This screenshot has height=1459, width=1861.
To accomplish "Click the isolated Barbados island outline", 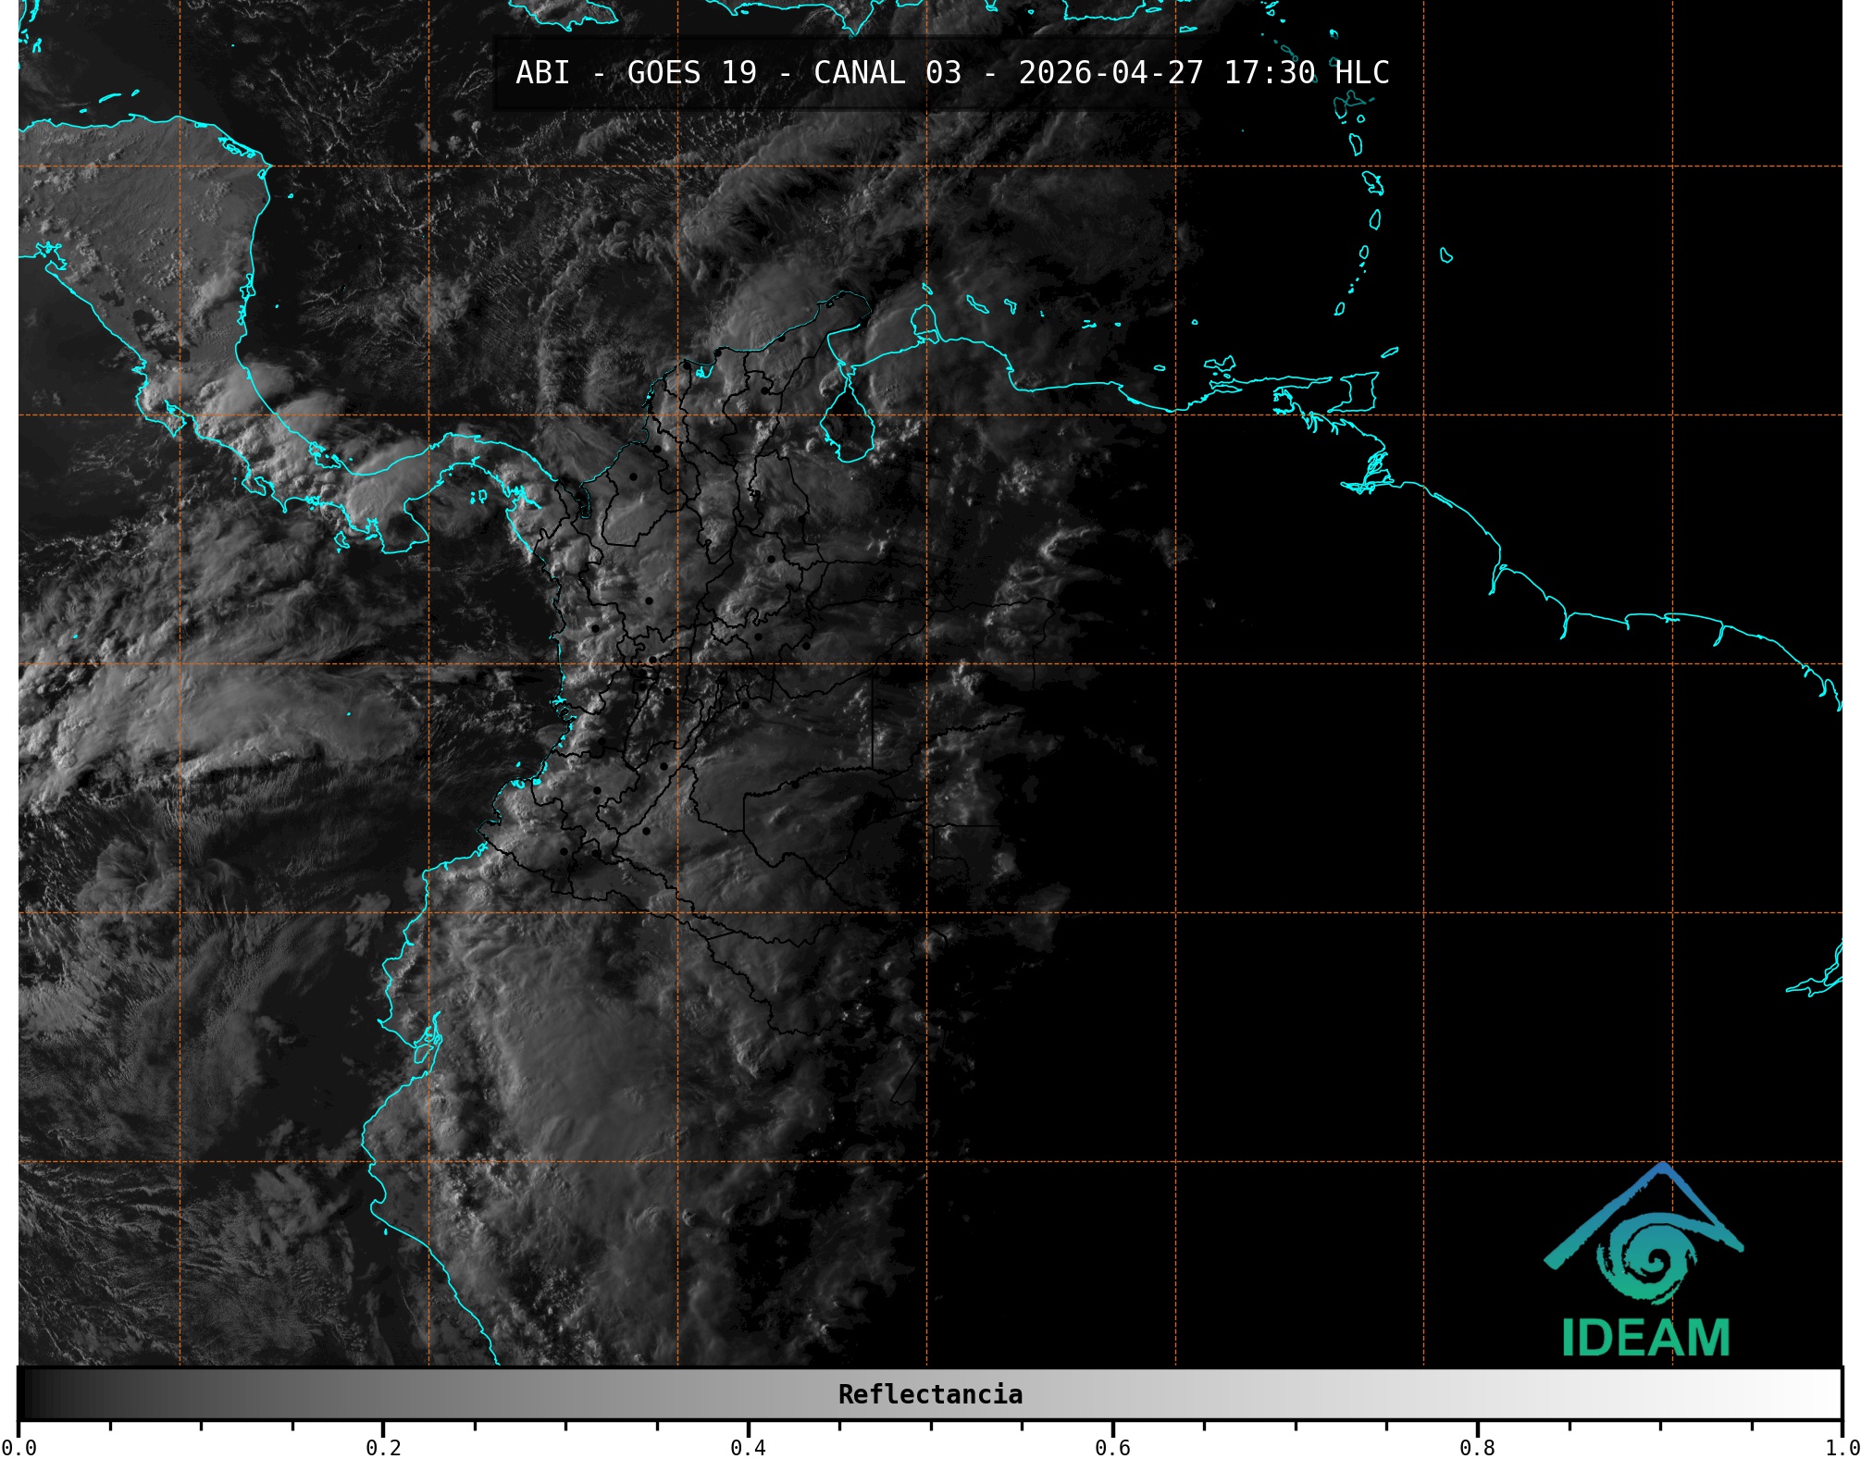I will [x=1445, y=255].
